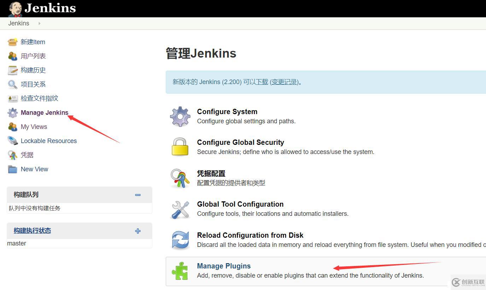Click the 构建历史 notepad icon
486x290 pixels.
coord(13,70)
